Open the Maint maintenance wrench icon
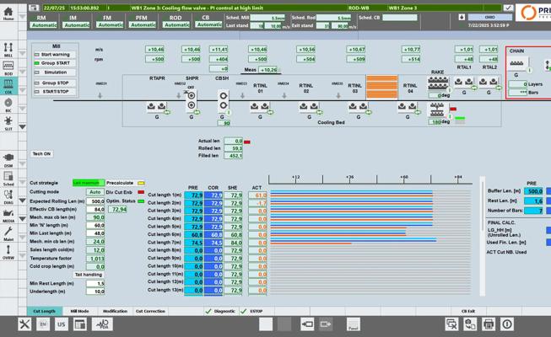Image resolution: width=551 pixels, height=337 pixels. [x=8, y=233]
